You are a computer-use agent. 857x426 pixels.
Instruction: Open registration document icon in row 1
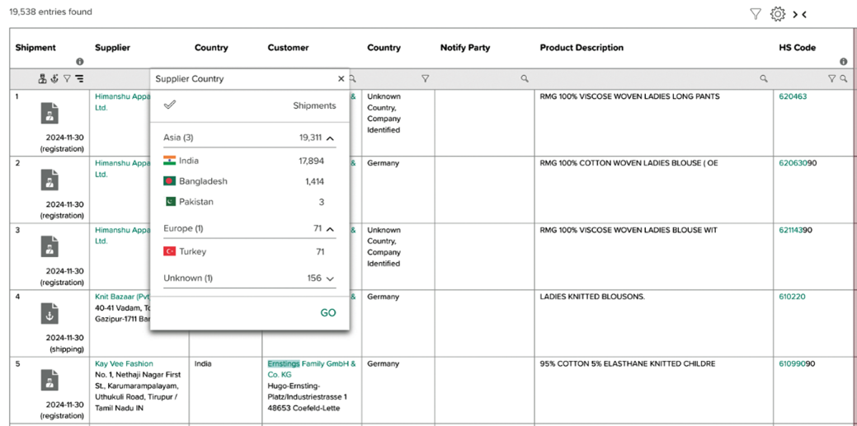click(x=49, y=113)
